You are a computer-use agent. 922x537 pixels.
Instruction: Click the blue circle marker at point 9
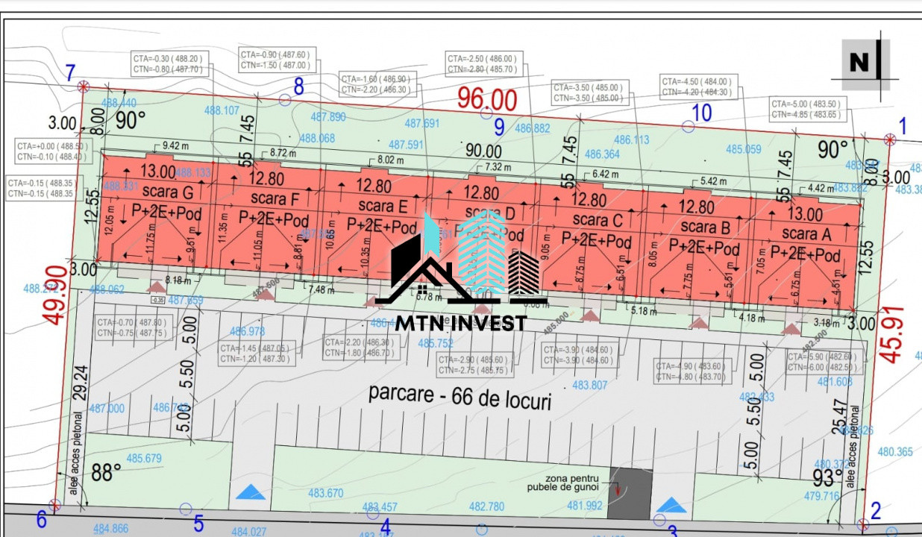(x=486, y=114)
